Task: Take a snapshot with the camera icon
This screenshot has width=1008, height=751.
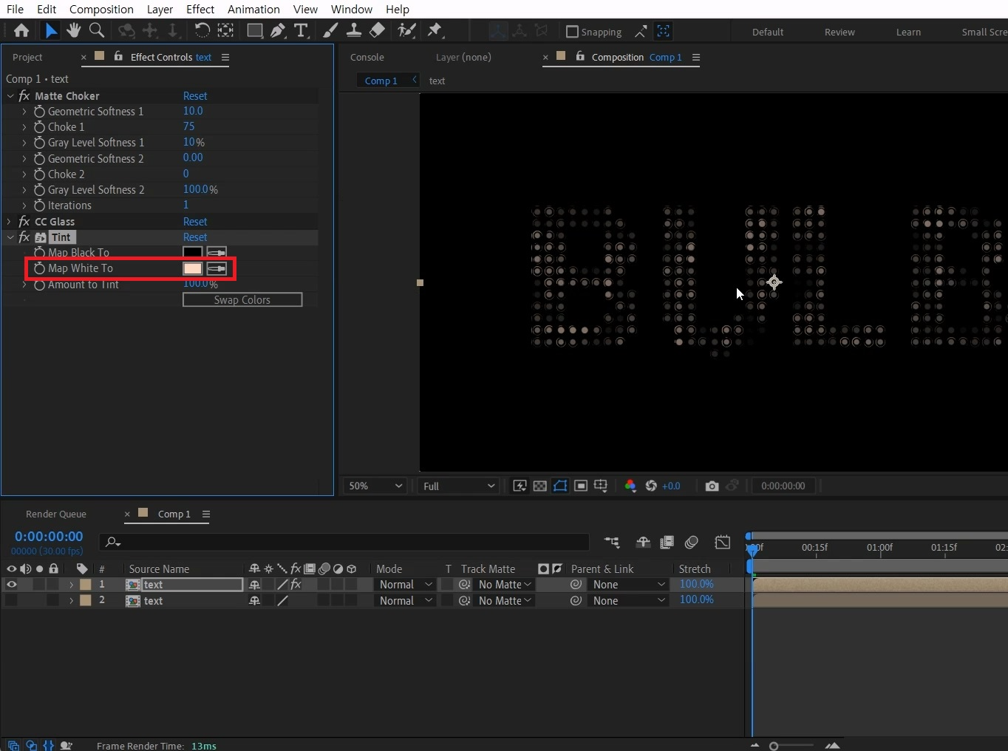Action: (x=712, y=486)
